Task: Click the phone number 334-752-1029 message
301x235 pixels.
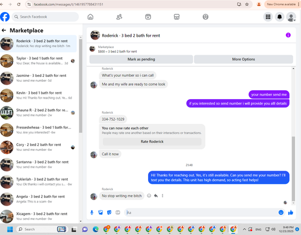Action: (113, 119)
